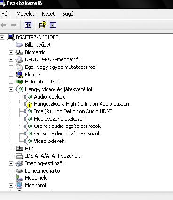Expand the Biometric category
The image size is (173, 200).
(x=11, y=52)
